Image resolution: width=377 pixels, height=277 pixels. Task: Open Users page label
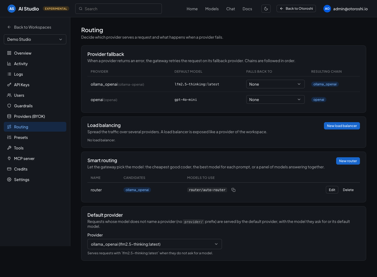(x=19, y=95)
